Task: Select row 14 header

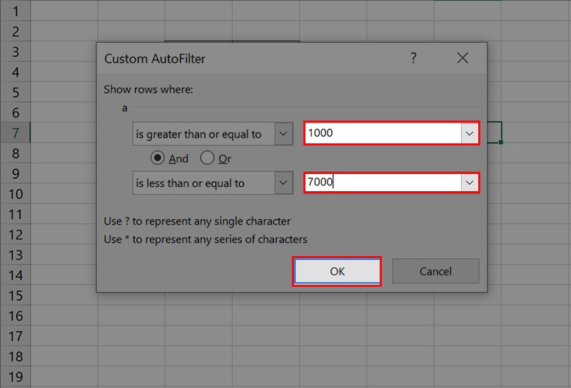Action: pyautogui.click(x=15, y=275)
